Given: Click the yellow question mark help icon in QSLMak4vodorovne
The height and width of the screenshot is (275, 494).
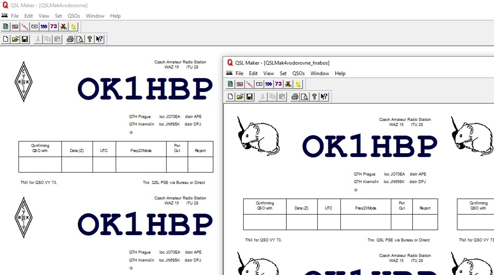Looking at the screenshot, I should [x=90, y=39].
